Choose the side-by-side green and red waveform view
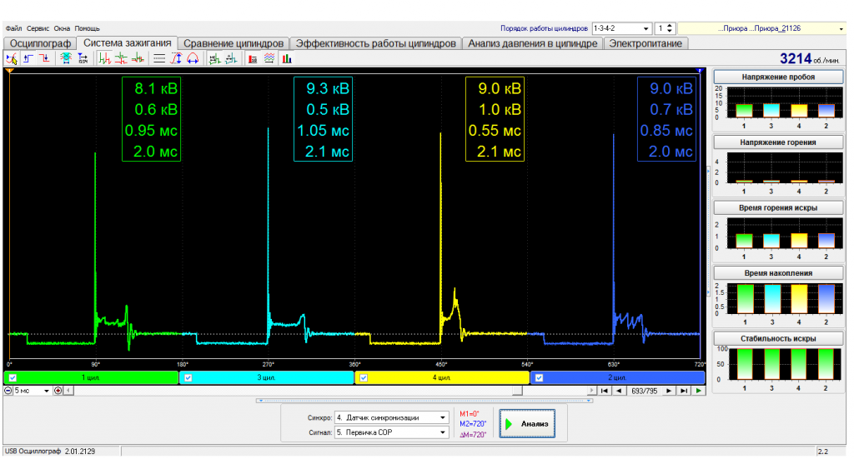 (104, 58)
